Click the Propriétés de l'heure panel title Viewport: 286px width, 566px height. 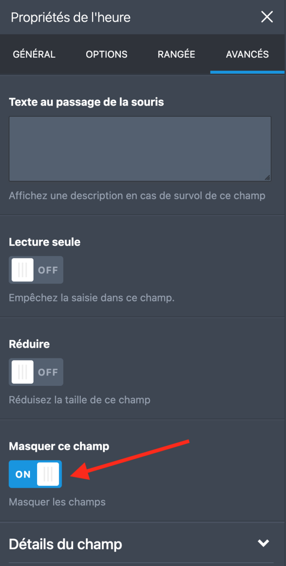point(71,18)
